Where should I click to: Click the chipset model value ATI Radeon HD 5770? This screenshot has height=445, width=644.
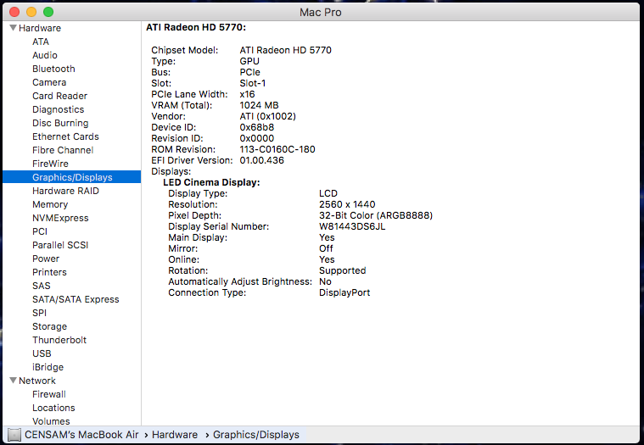pyautogui.click(x=285, y=50)
